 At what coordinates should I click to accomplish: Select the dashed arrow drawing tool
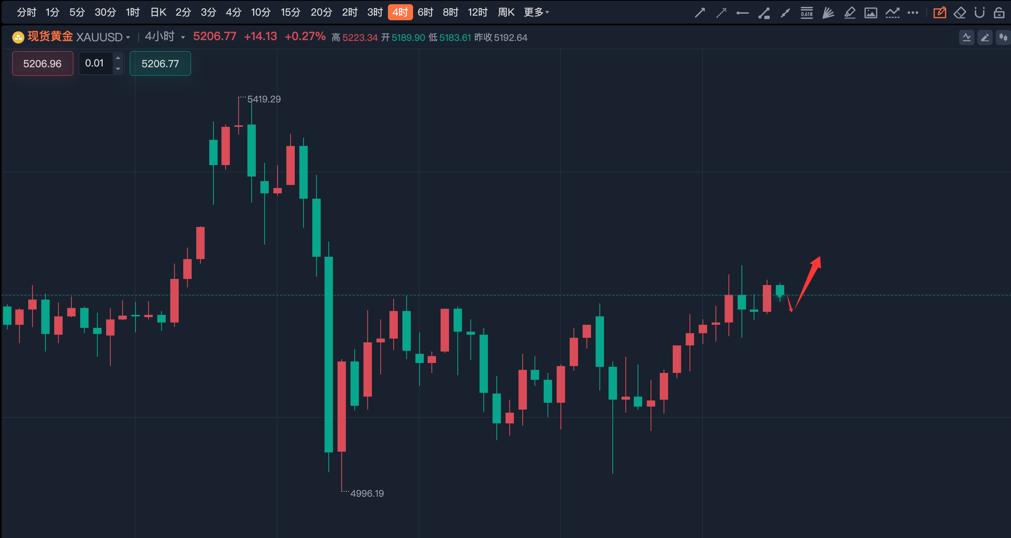tap(721, 13)
